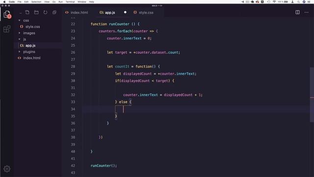The height and width of the screenshot is (177, 314).
Task: Open the File menu
Action: pos(20,2)
